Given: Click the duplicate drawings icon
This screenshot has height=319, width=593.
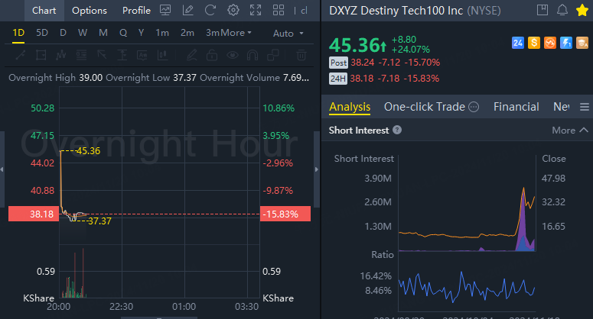Looking at the screenshot, I should 272,56.
